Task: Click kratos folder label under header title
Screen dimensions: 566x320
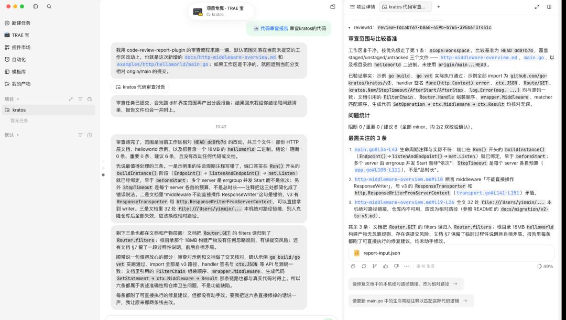Action: click(215, 15)
